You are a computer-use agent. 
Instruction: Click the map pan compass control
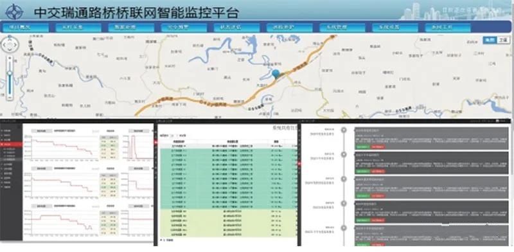[10, 44]
